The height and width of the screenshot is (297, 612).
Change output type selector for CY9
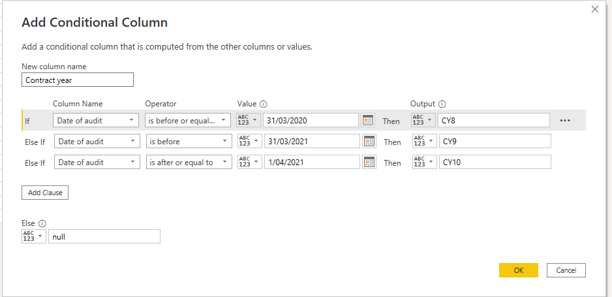point(425,141)
